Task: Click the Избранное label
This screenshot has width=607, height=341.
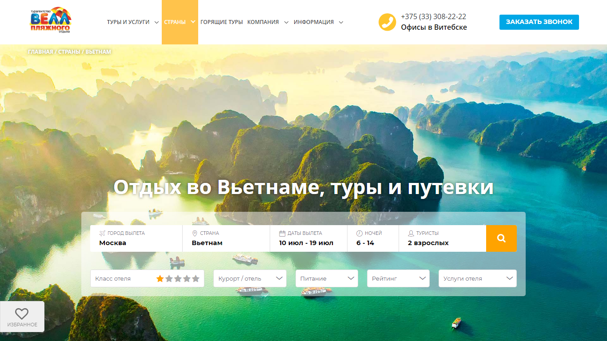Action: [22, 325]
